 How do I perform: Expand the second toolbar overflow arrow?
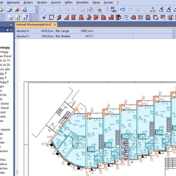[x=31, y=20]
